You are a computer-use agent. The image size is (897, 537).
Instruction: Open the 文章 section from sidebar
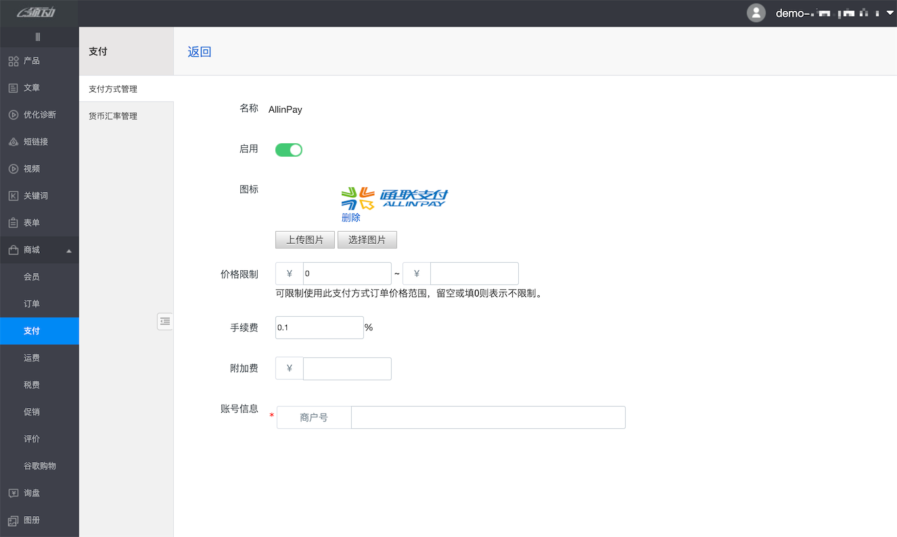[x=31, y=87]
